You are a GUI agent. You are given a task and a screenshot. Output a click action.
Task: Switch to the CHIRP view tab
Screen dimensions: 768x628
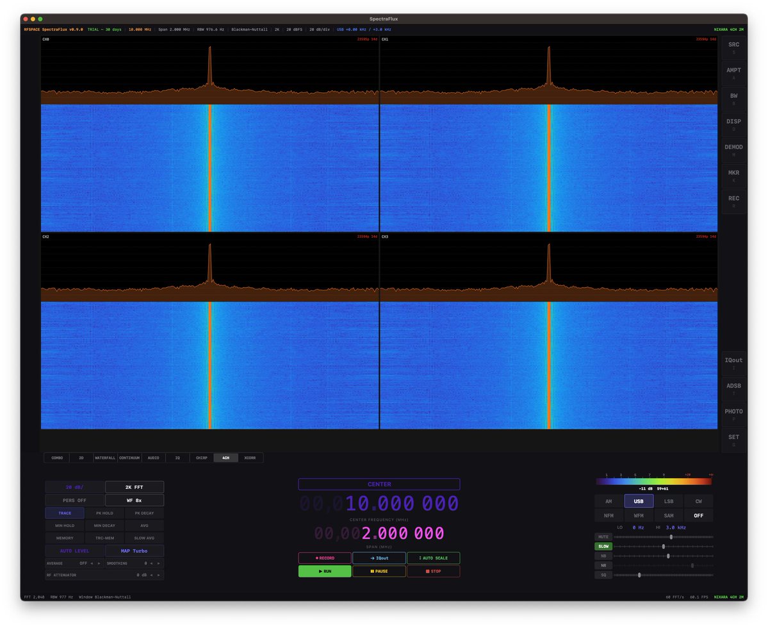[201, 458]
